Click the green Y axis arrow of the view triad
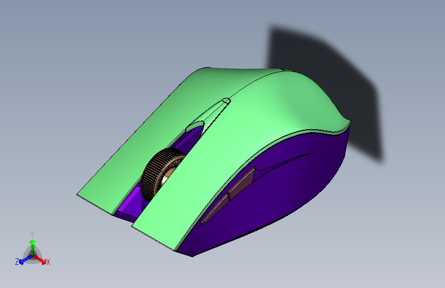 [33, 247]
